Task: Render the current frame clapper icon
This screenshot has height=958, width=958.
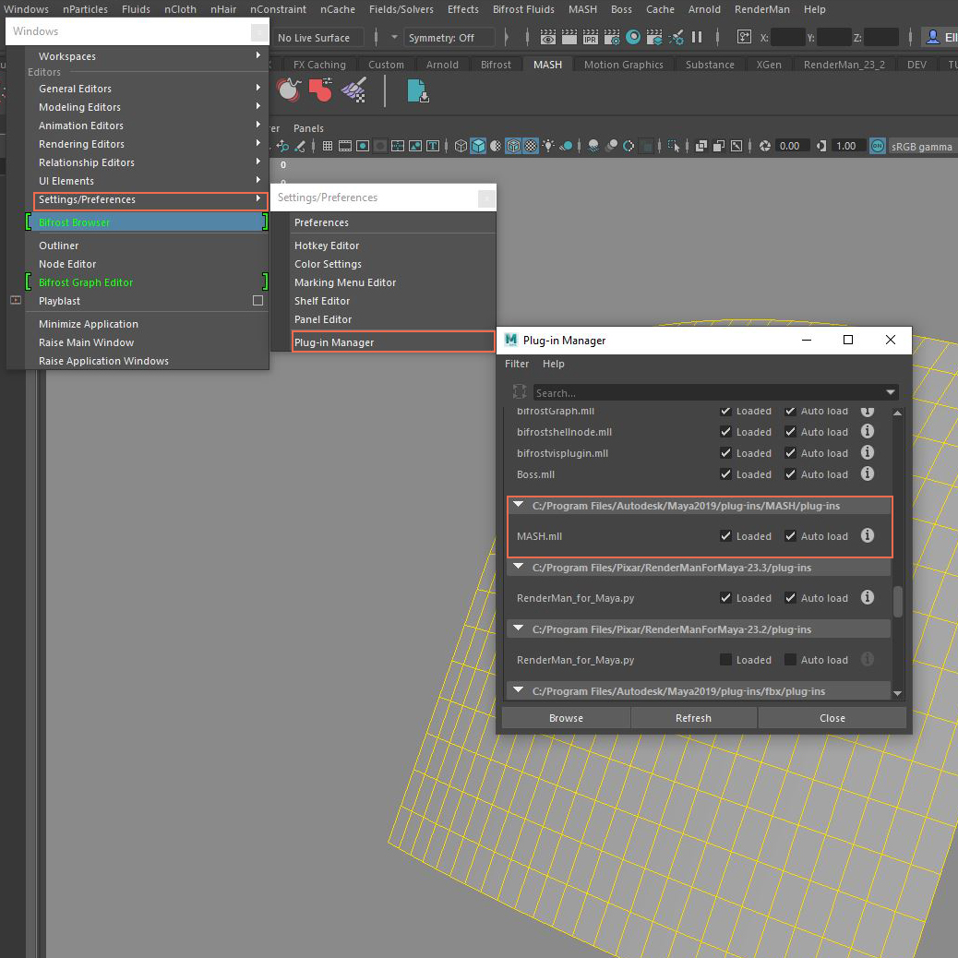Action: [x=569, y=37]
